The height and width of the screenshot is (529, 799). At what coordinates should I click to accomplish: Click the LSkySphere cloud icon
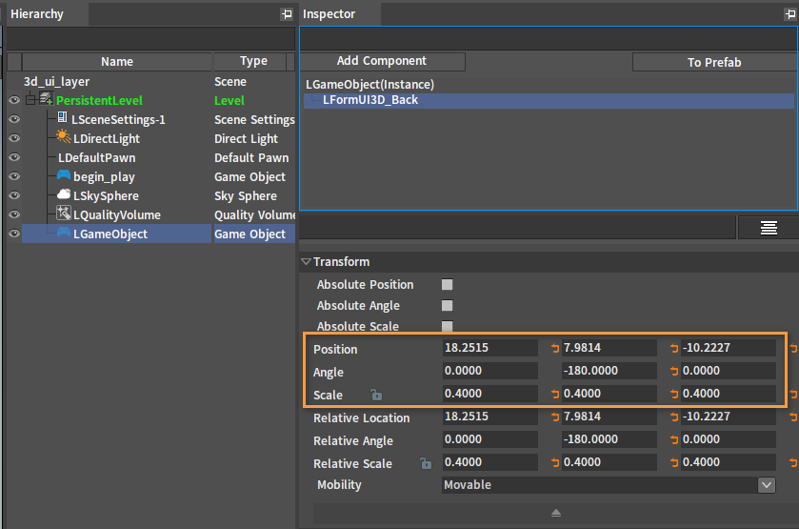64,194
